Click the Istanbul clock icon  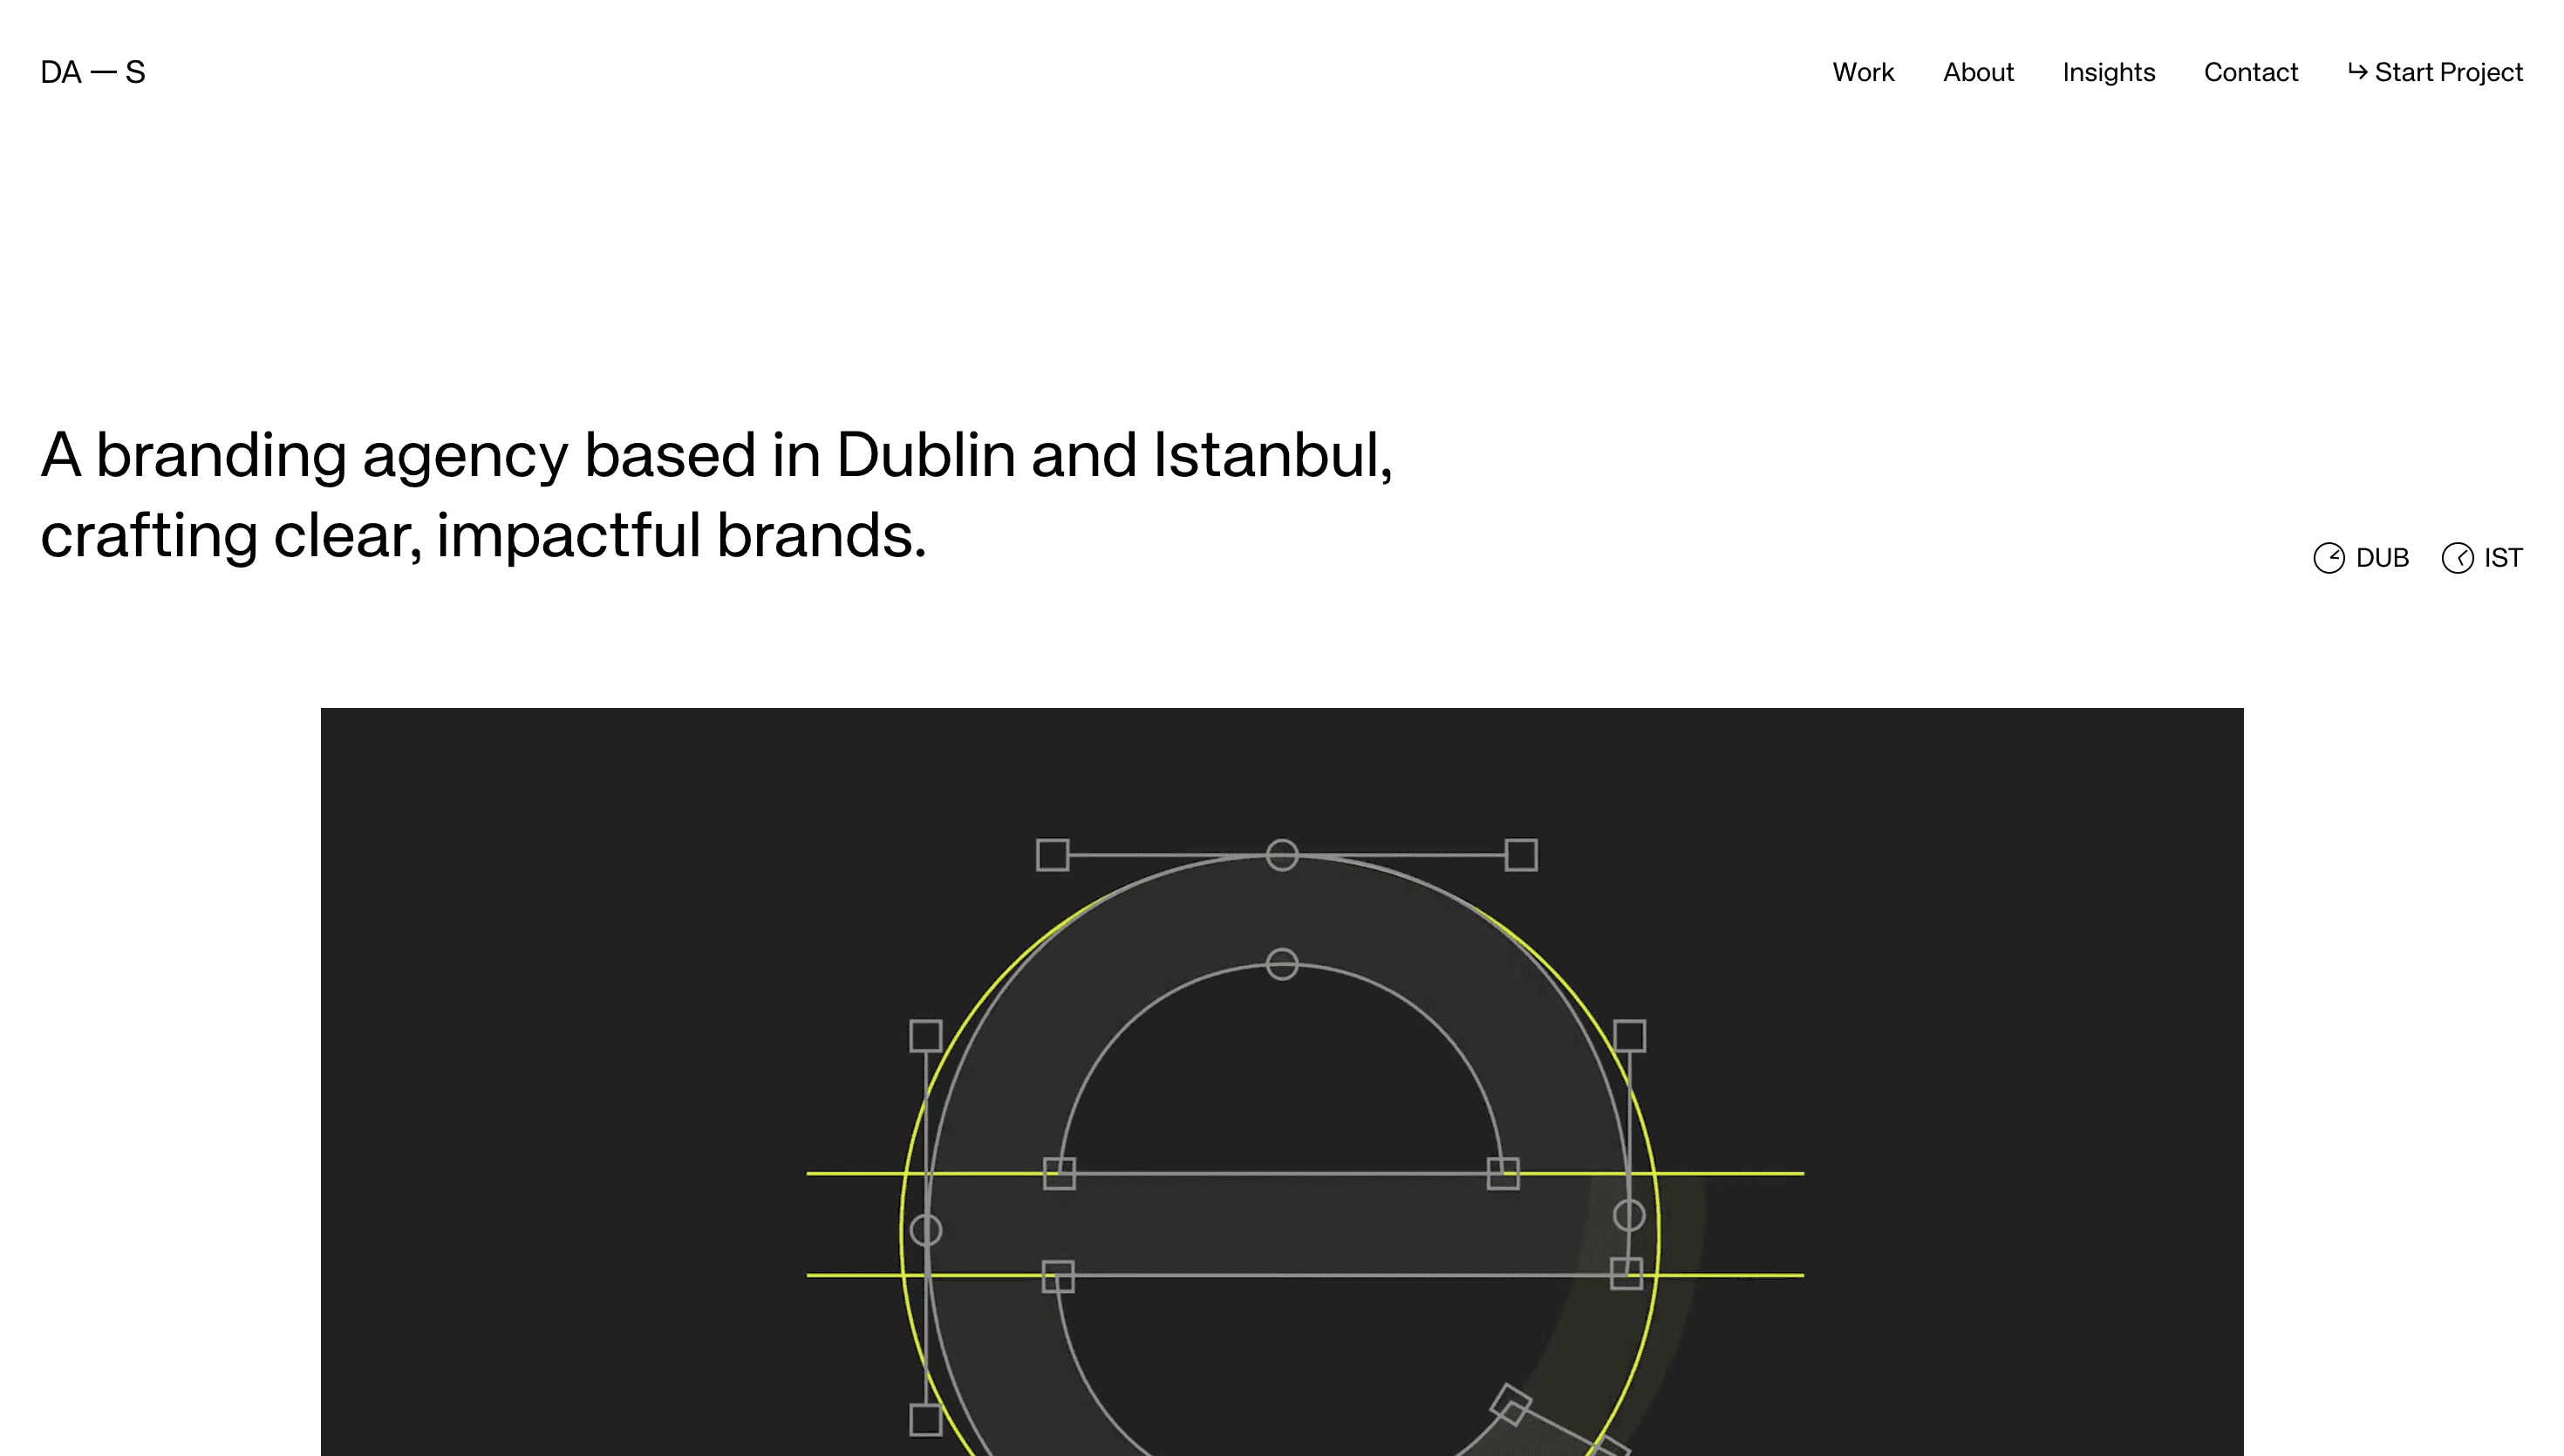2457,558
